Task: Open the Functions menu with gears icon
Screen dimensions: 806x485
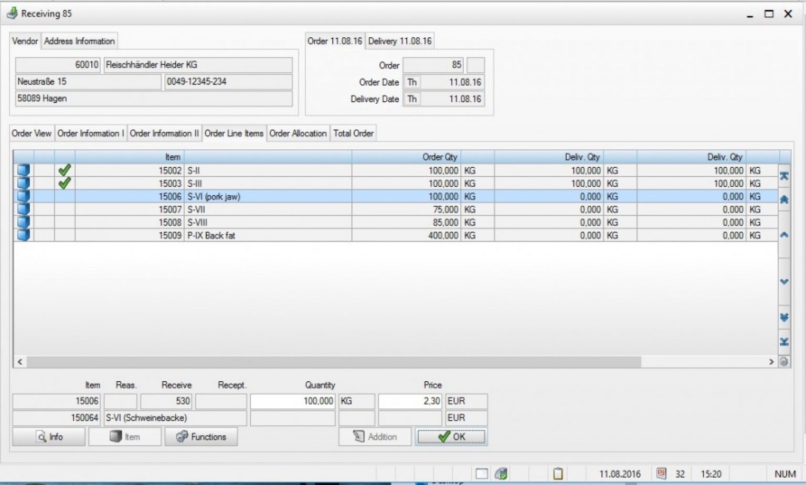Action: pyautogui.click(x=201, y=436)
